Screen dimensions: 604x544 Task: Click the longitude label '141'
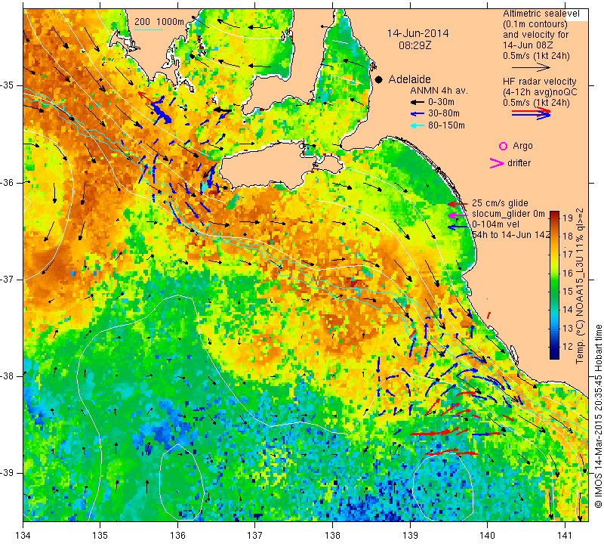point(565,535)
